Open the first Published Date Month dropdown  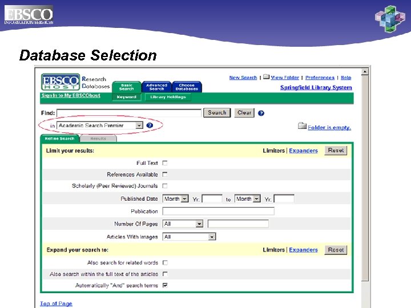click(x=175, y=199)
